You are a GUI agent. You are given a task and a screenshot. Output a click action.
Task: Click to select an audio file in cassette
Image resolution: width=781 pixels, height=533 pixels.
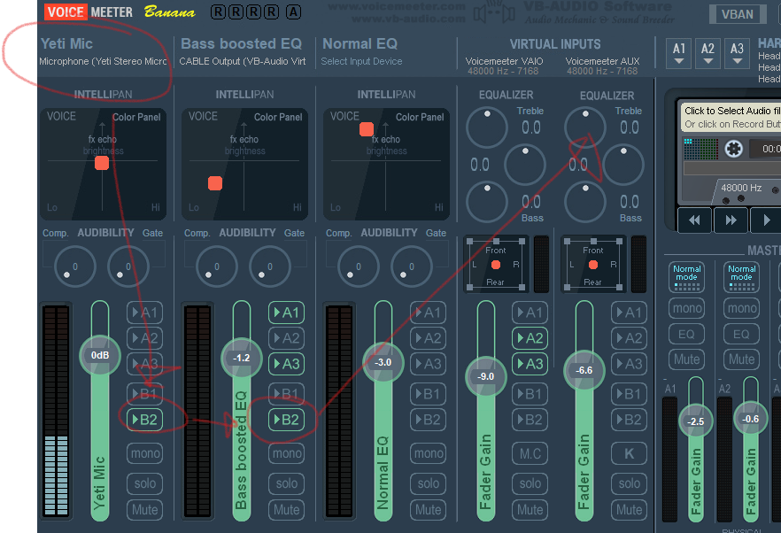731,117
